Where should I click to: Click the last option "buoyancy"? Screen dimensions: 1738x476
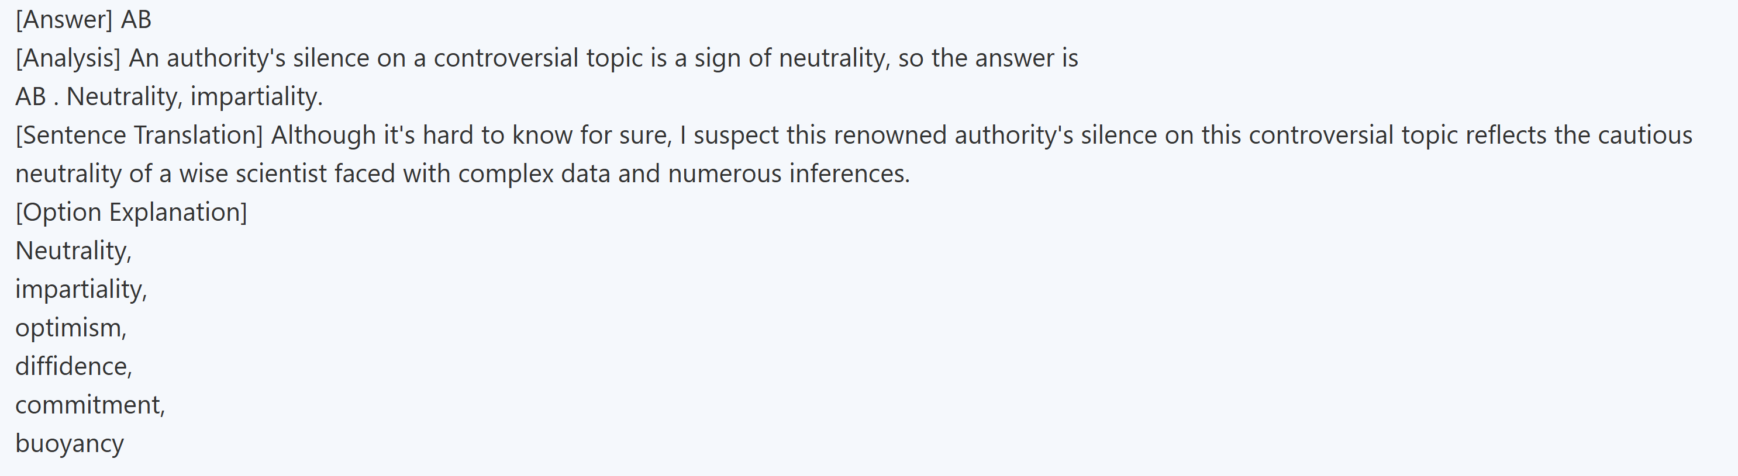70,444
